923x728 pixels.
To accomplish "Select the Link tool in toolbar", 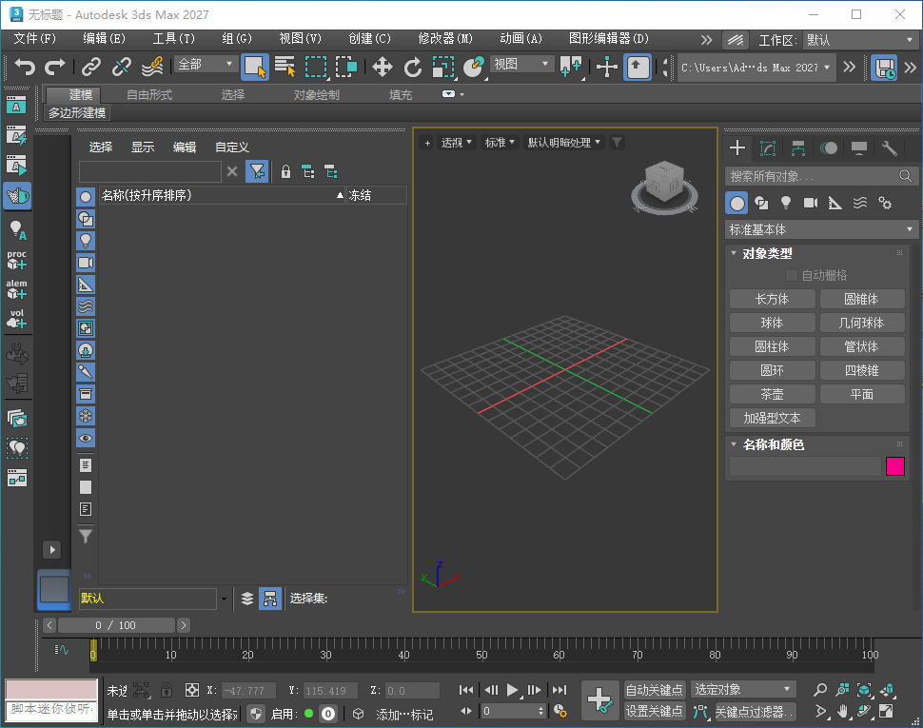I will coord(90,68).
